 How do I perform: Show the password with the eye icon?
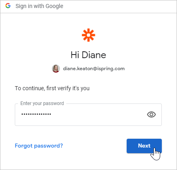point(151,114)
